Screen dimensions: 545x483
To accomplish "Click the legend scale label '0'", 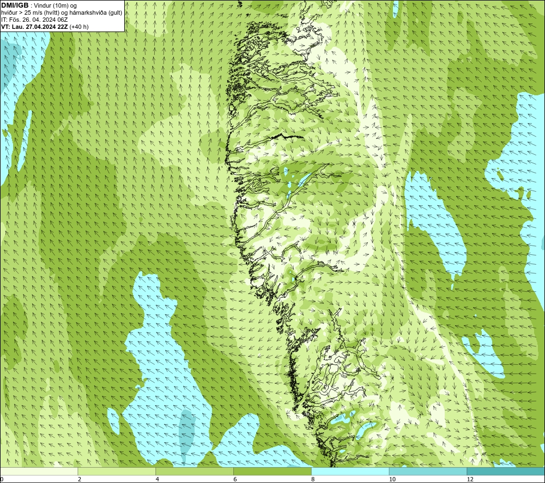I will tap(2, 479).
